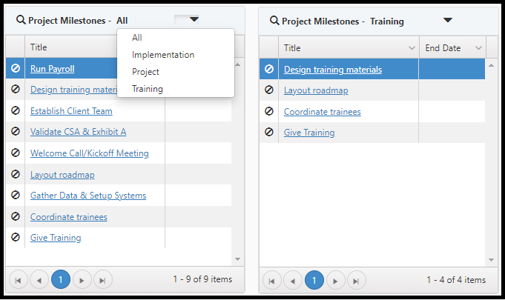The width and height of the screenshot is (505, 300).
Task: Open the Coordinate trainees link in the All panel
Action: point(69,217)
